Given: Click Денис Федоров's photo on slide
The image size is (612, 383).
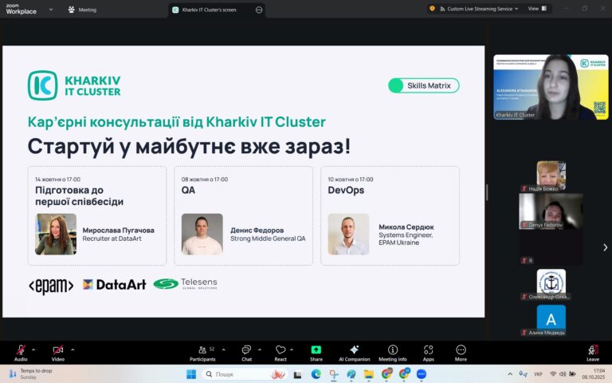Looking at the screenshot, I should tap(202, 234).
